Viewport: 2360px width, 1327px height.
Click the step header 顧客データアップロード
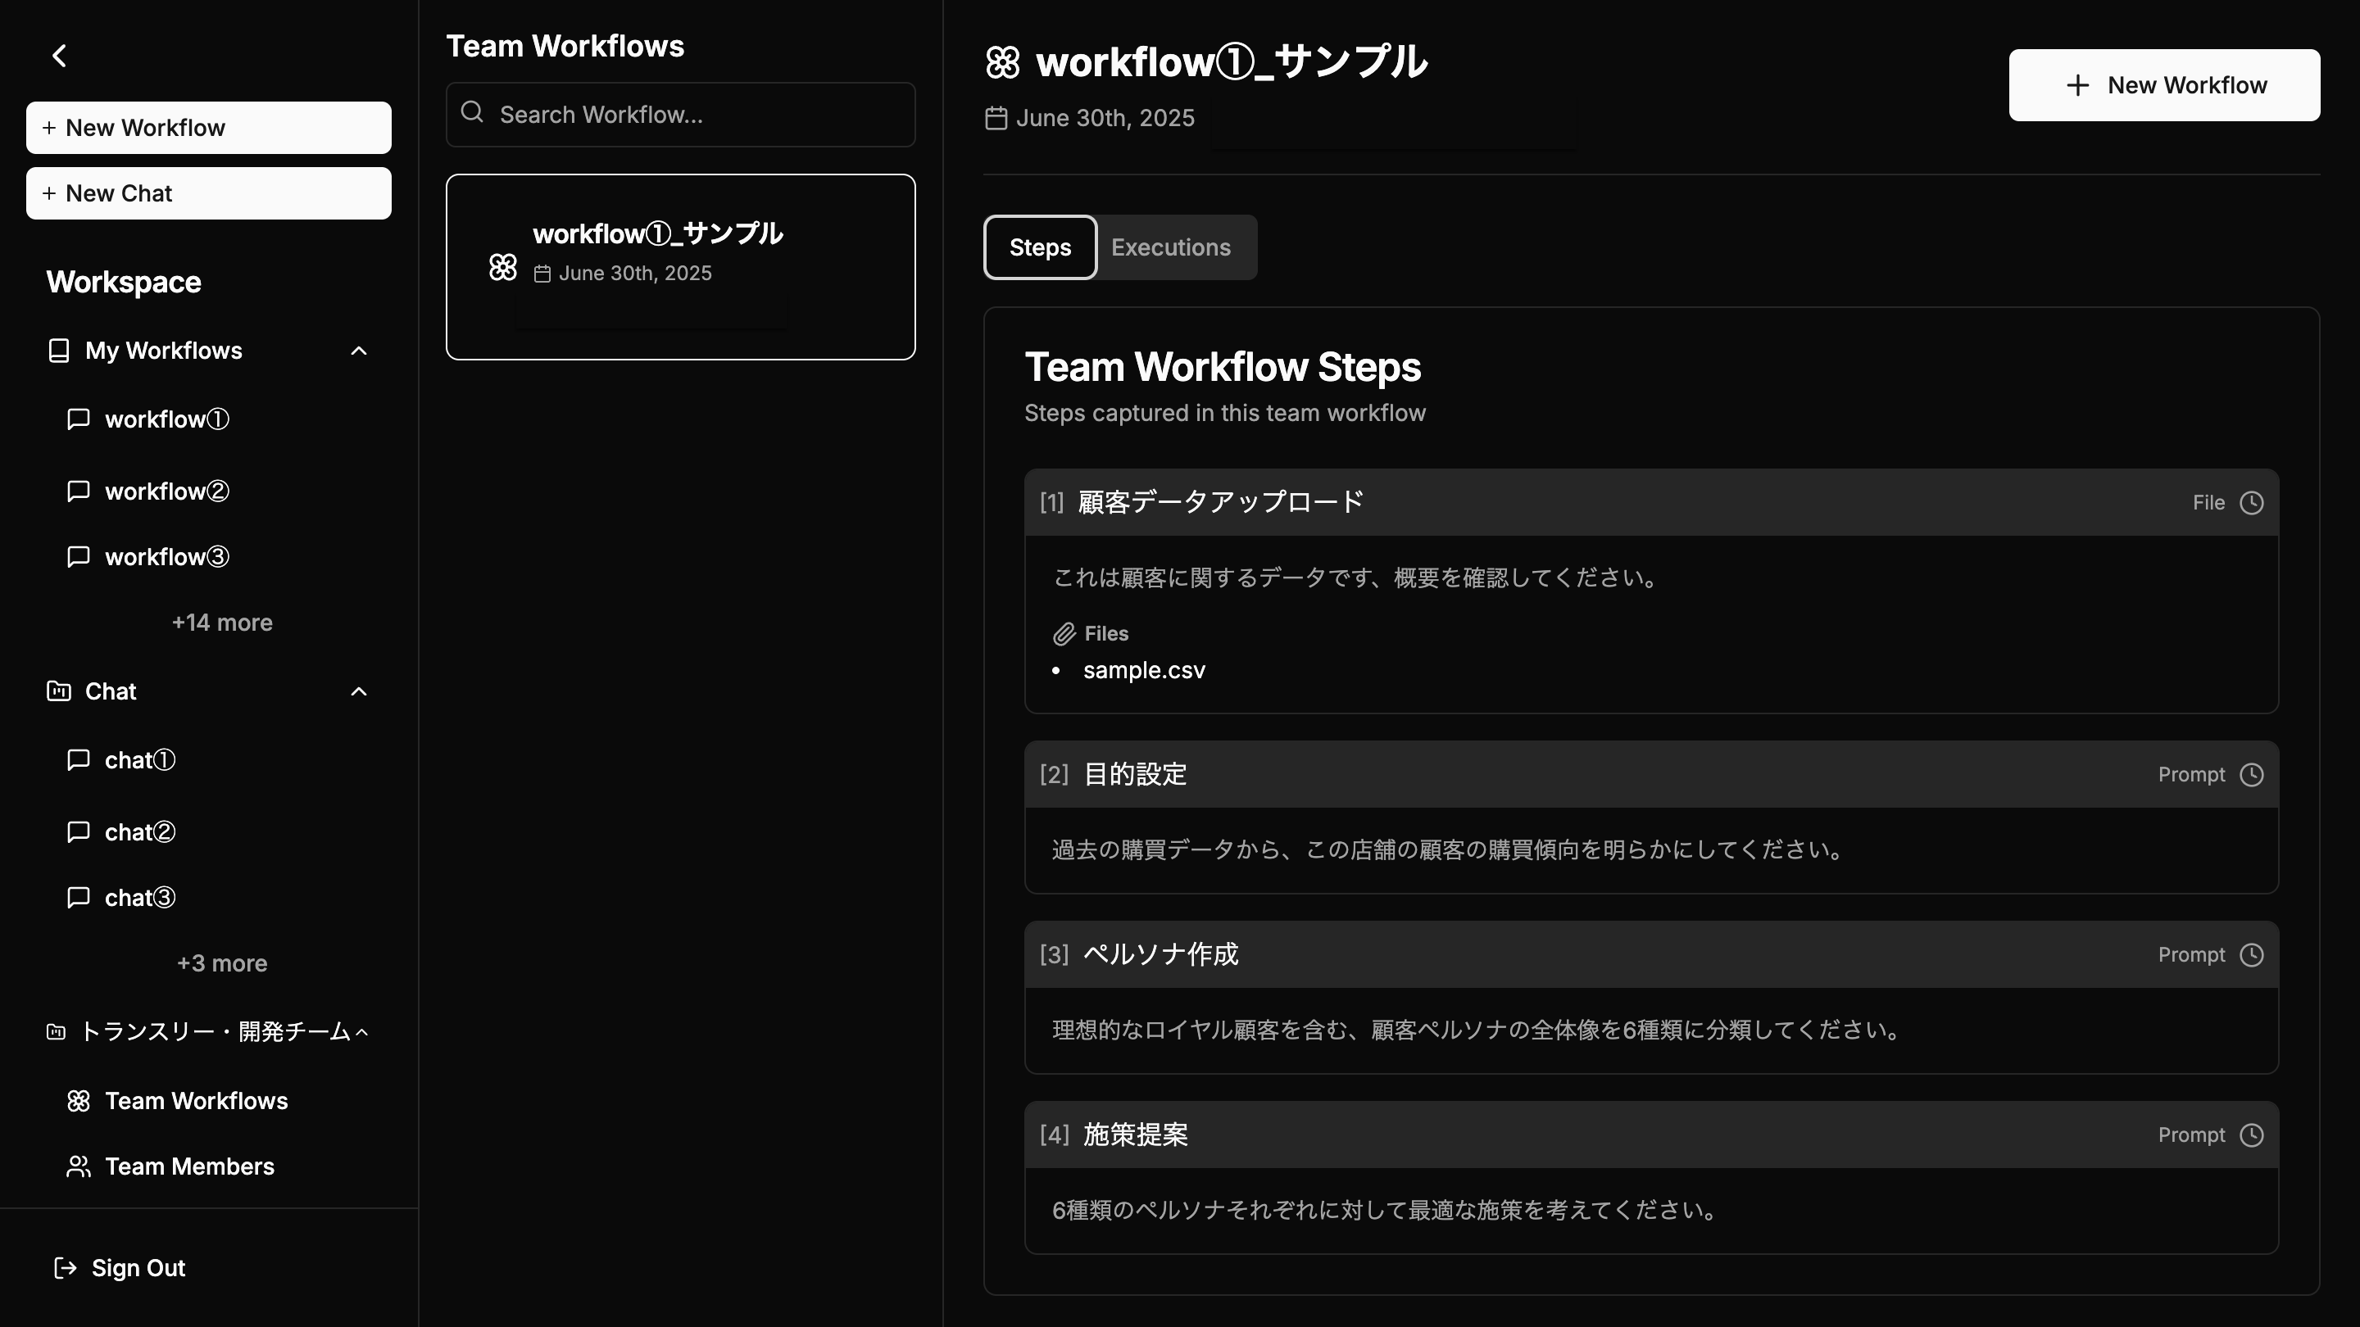click(x=1651, y=503)
